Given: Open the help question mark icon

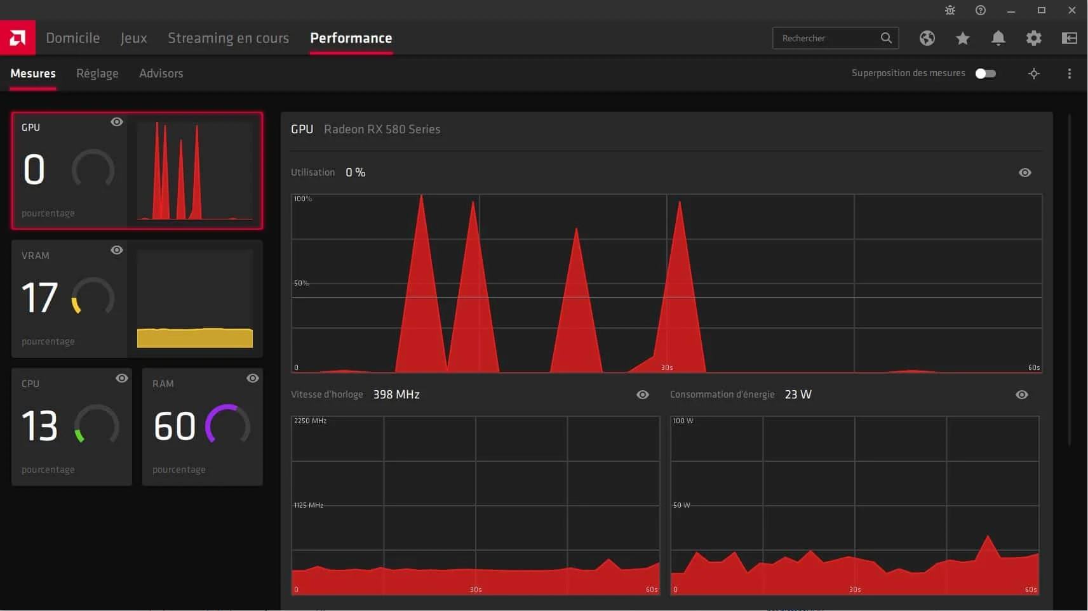Looking at the screenshot, I should point(981,10).
